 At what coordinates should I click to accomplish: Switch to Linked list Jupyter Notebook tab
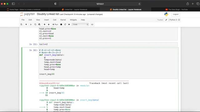coord(75,10)
